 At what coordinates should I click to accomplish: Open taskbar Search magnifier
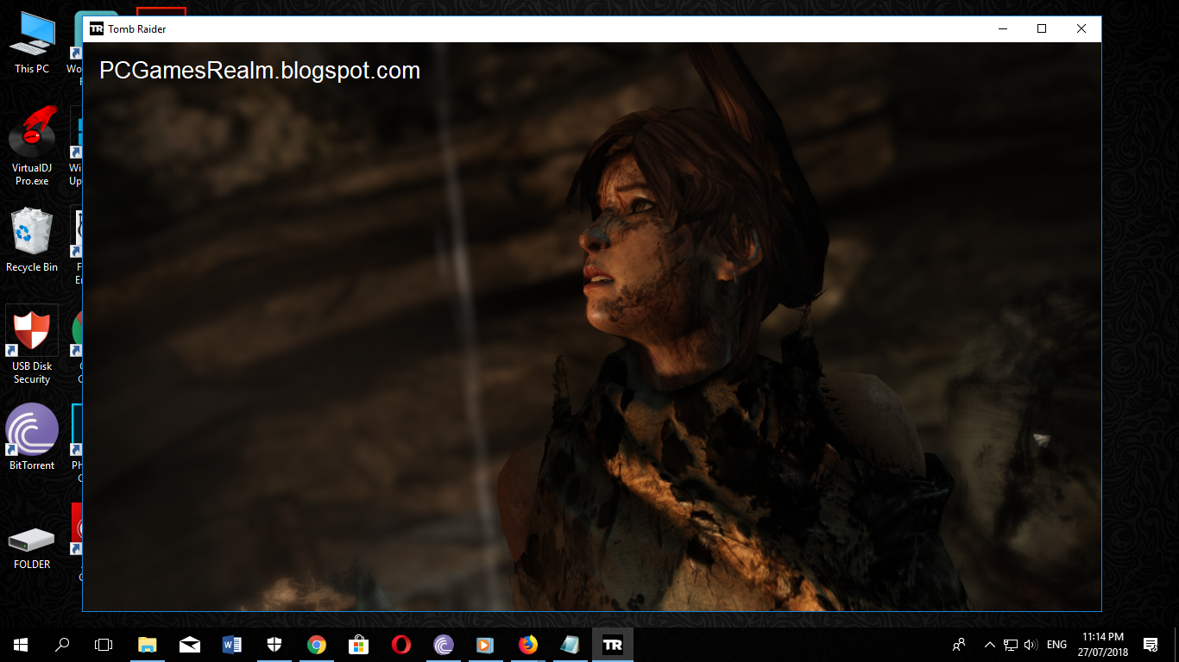click(x=62, y=644)
